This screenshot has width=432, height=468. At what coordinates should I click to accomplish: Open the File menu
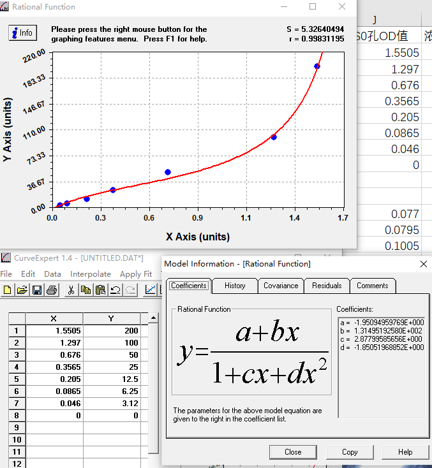click(x=6, y=274)
